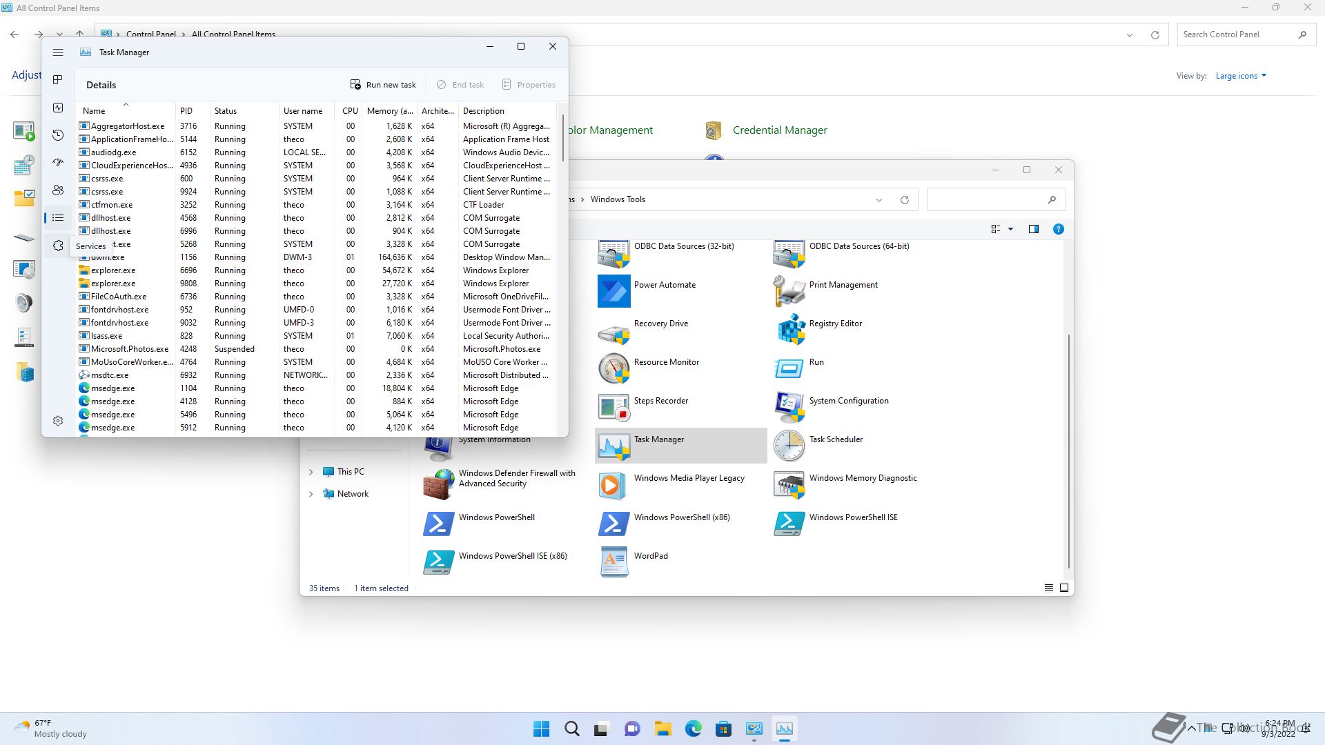The height and width of the screenshot is (745, 1325).
Task: Select Task Manager item in Windows Tools
Action: tap(680, 446)
